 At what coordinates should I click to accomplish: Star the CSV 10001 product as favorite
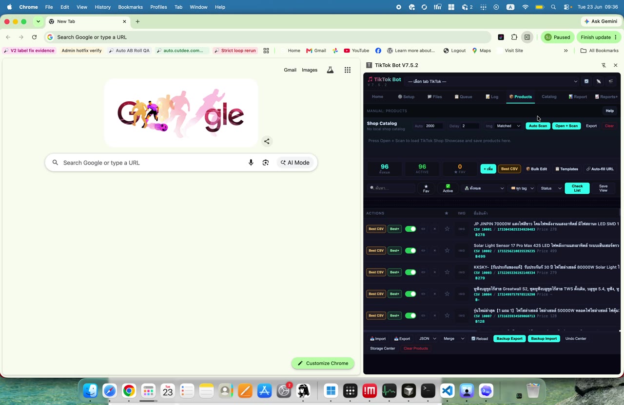[x=447, y=229]
